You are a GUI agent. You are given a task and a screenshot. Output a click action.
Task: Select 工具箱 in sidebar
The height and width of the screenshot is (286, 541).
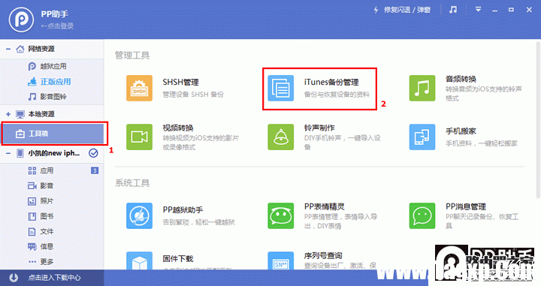[52, 134]
